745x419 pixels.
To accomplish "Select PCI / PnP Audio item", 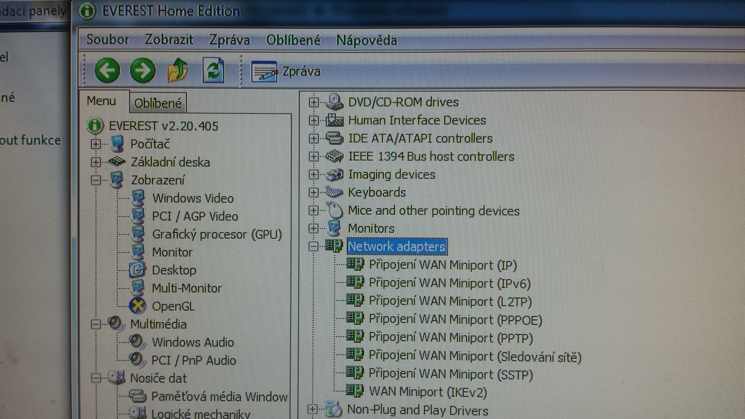I will click(194, 360).
